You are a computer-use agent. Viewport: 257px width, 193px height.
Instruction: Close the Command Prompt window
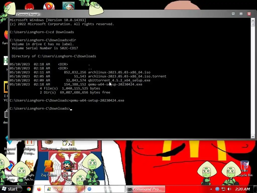249,14
